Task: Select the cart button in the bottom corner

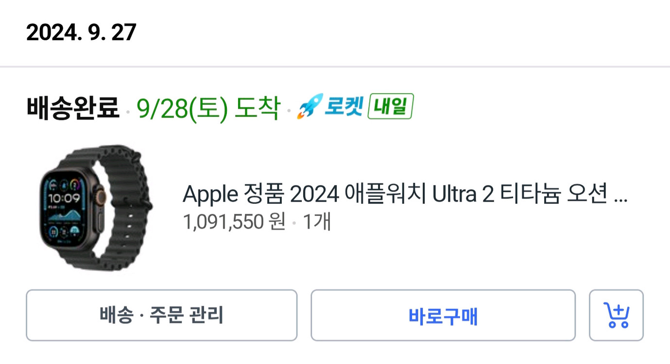Action: tap(616, 315)
